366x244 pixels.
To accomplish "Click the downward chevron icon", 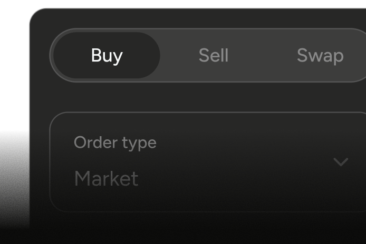I will [x=341, y=162].
